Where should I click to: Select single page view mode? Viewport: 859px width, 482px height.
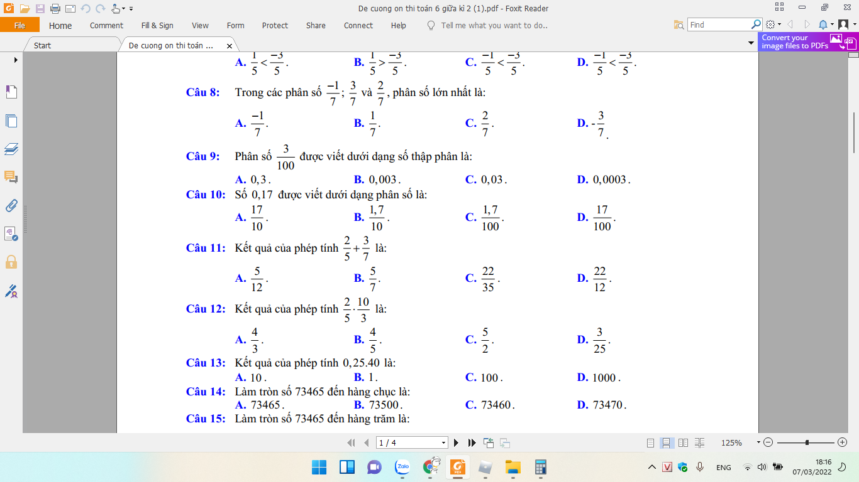tap(651, 442)
